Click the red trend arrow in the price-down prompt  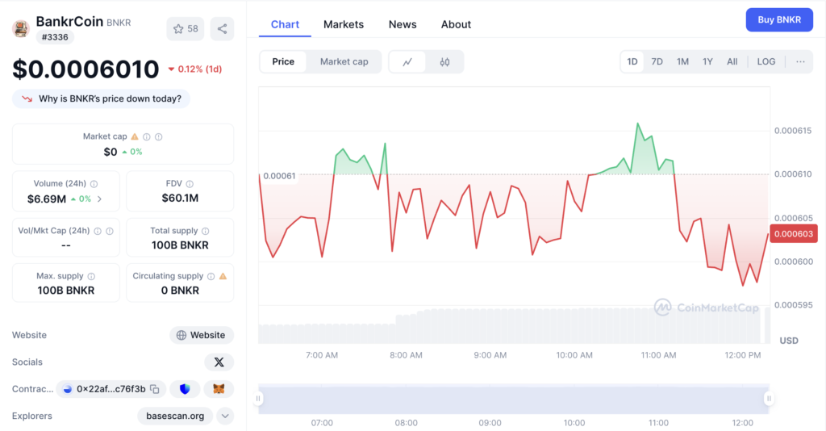pyautogui.click(x=27, y=98)
